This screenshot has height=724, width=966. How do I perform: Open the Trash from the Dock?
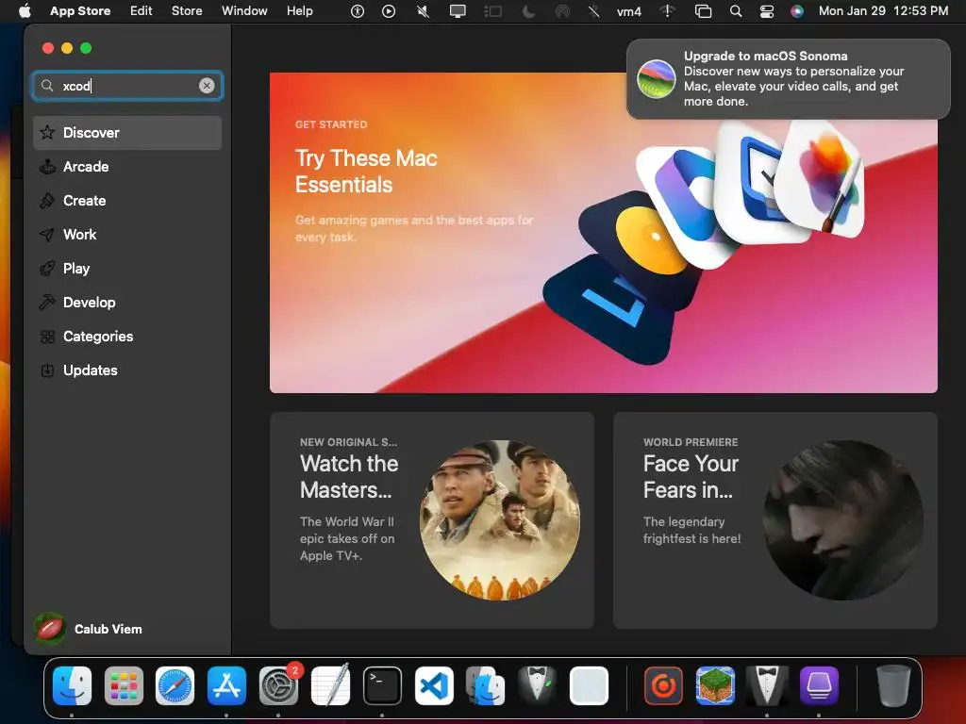pyautogui.click(x=893, y=686)
